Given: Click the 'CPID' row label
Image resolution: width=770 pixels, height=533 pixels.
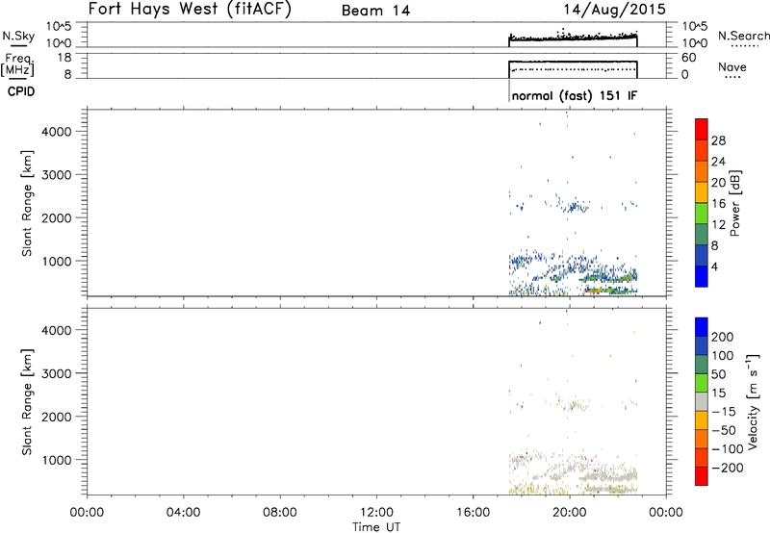Looking at the screenshot, I should [21, 91].
